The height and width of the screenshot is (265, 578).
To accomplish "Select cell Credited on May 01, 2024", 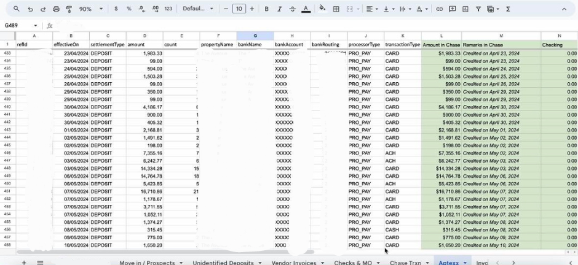I will point(501,130).
